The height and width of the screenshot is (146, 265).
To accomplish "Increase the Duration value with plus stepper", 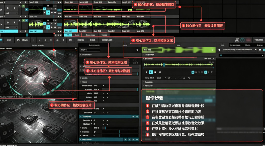I will click(x=107, y=113).
